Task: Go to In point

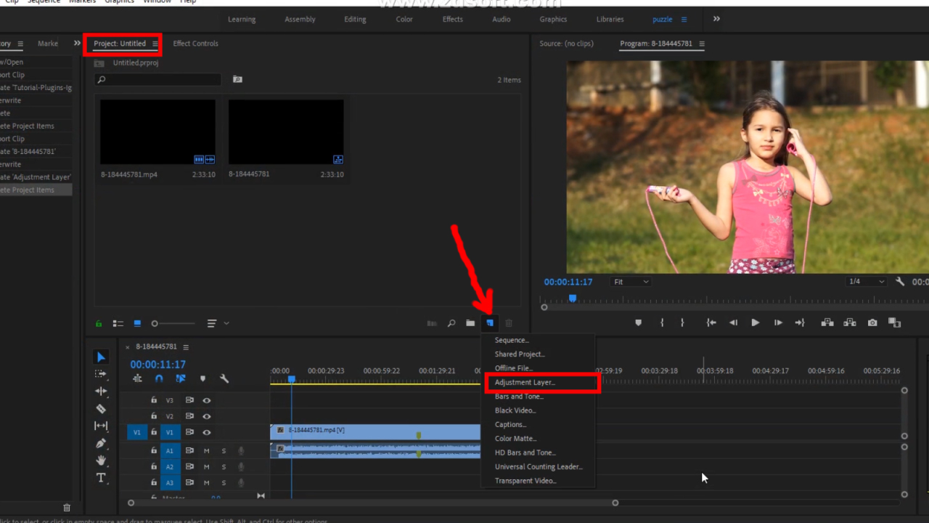Action: point(711,323)
